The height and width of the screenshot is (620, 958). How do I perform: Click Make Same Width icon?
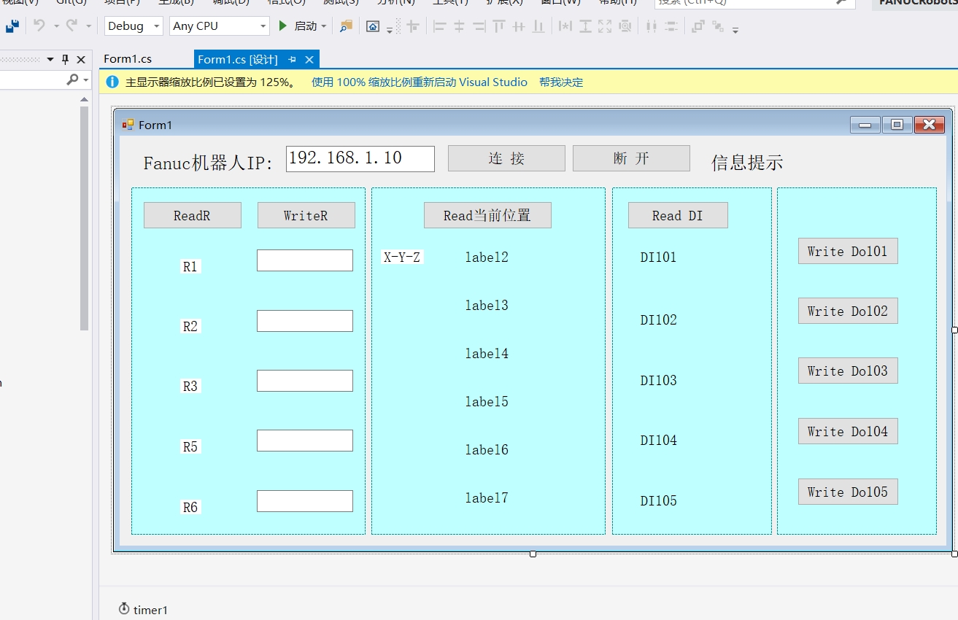point(565,26)
